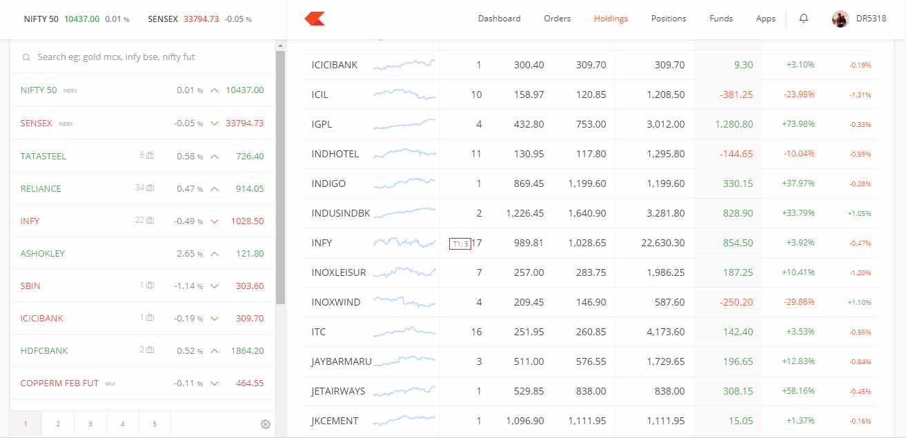Click the DR5318 profile avatar
906x438 pixels.
coord(840,19)
